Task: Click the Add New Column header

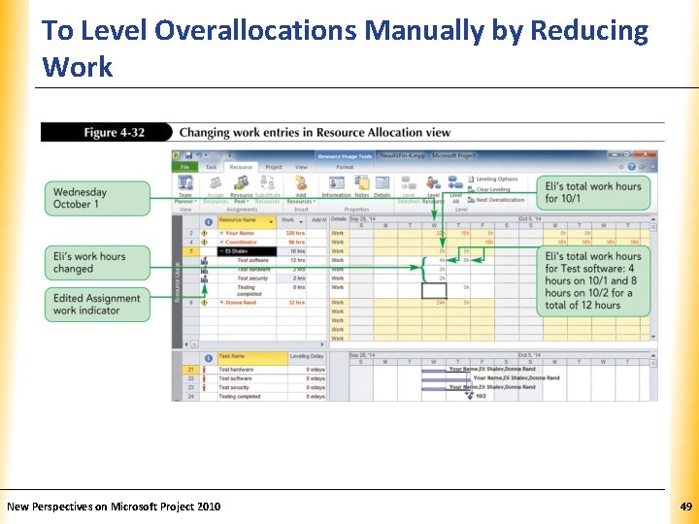Action: coord(317,220)
